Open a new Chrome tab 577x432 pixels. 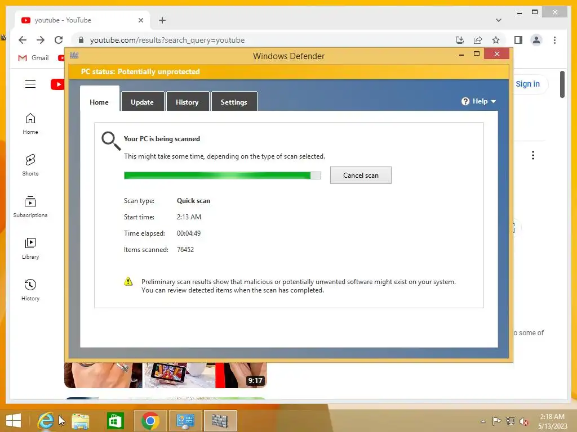(x=162, y=20)
